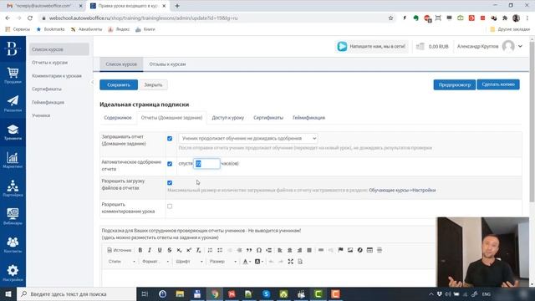Open a new browser tab

(x=177, y=6)
